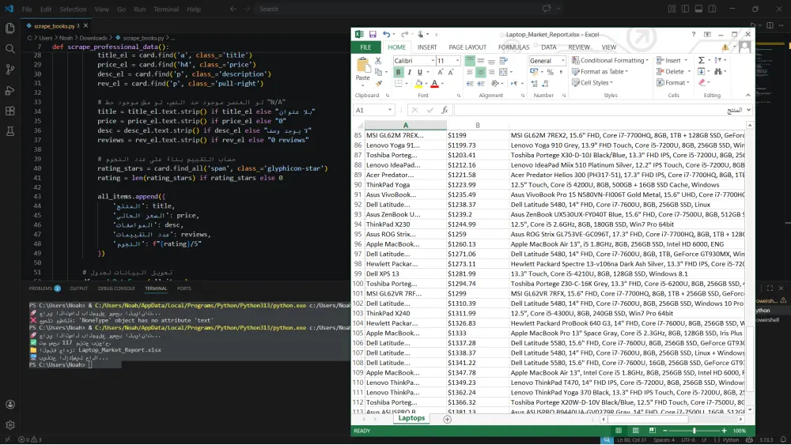Screen dimensions: 791x445
Task: Click the Excel zoom slider handle
Action: (x=694, y=431)
